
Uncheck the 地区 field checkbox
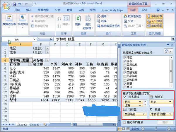click(125, 58)
